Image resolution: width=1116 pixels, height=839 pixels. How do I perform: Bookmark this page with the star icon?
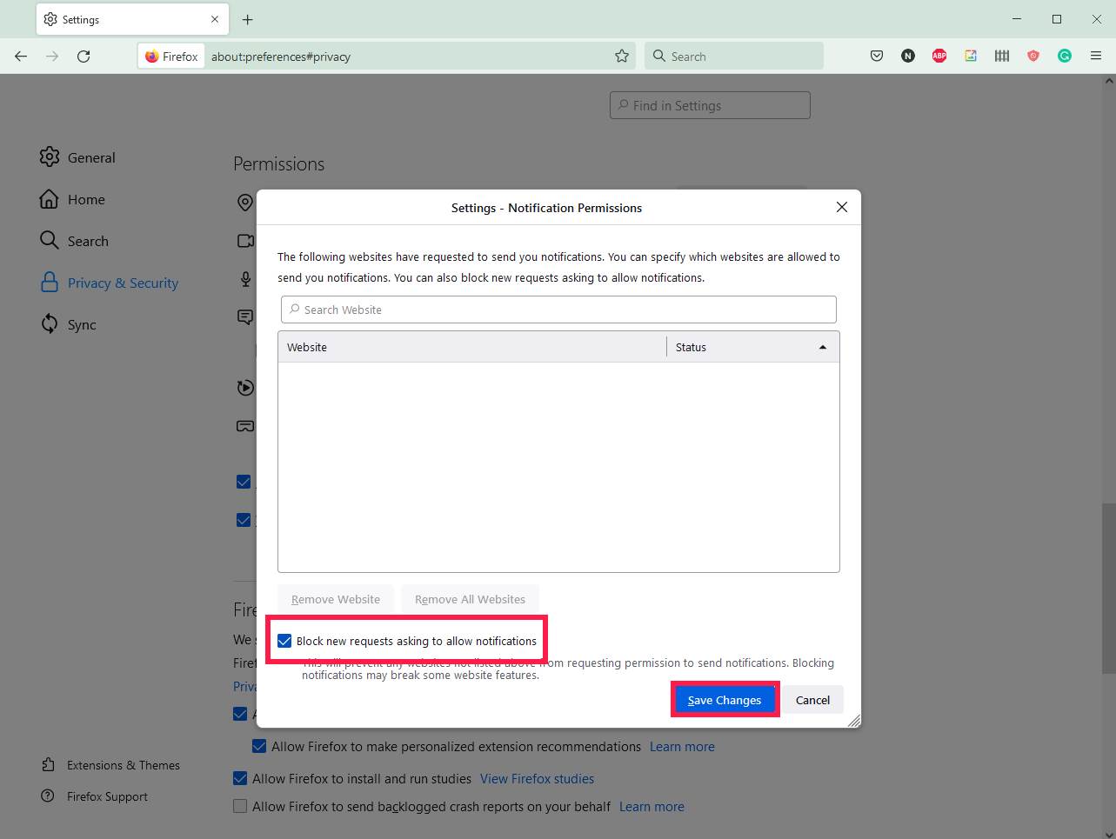tap(622, 56)
